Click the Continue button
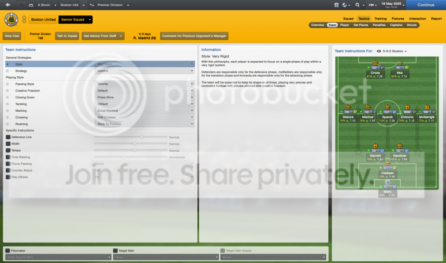Screen dimensions: 446x263 (426, 5)
